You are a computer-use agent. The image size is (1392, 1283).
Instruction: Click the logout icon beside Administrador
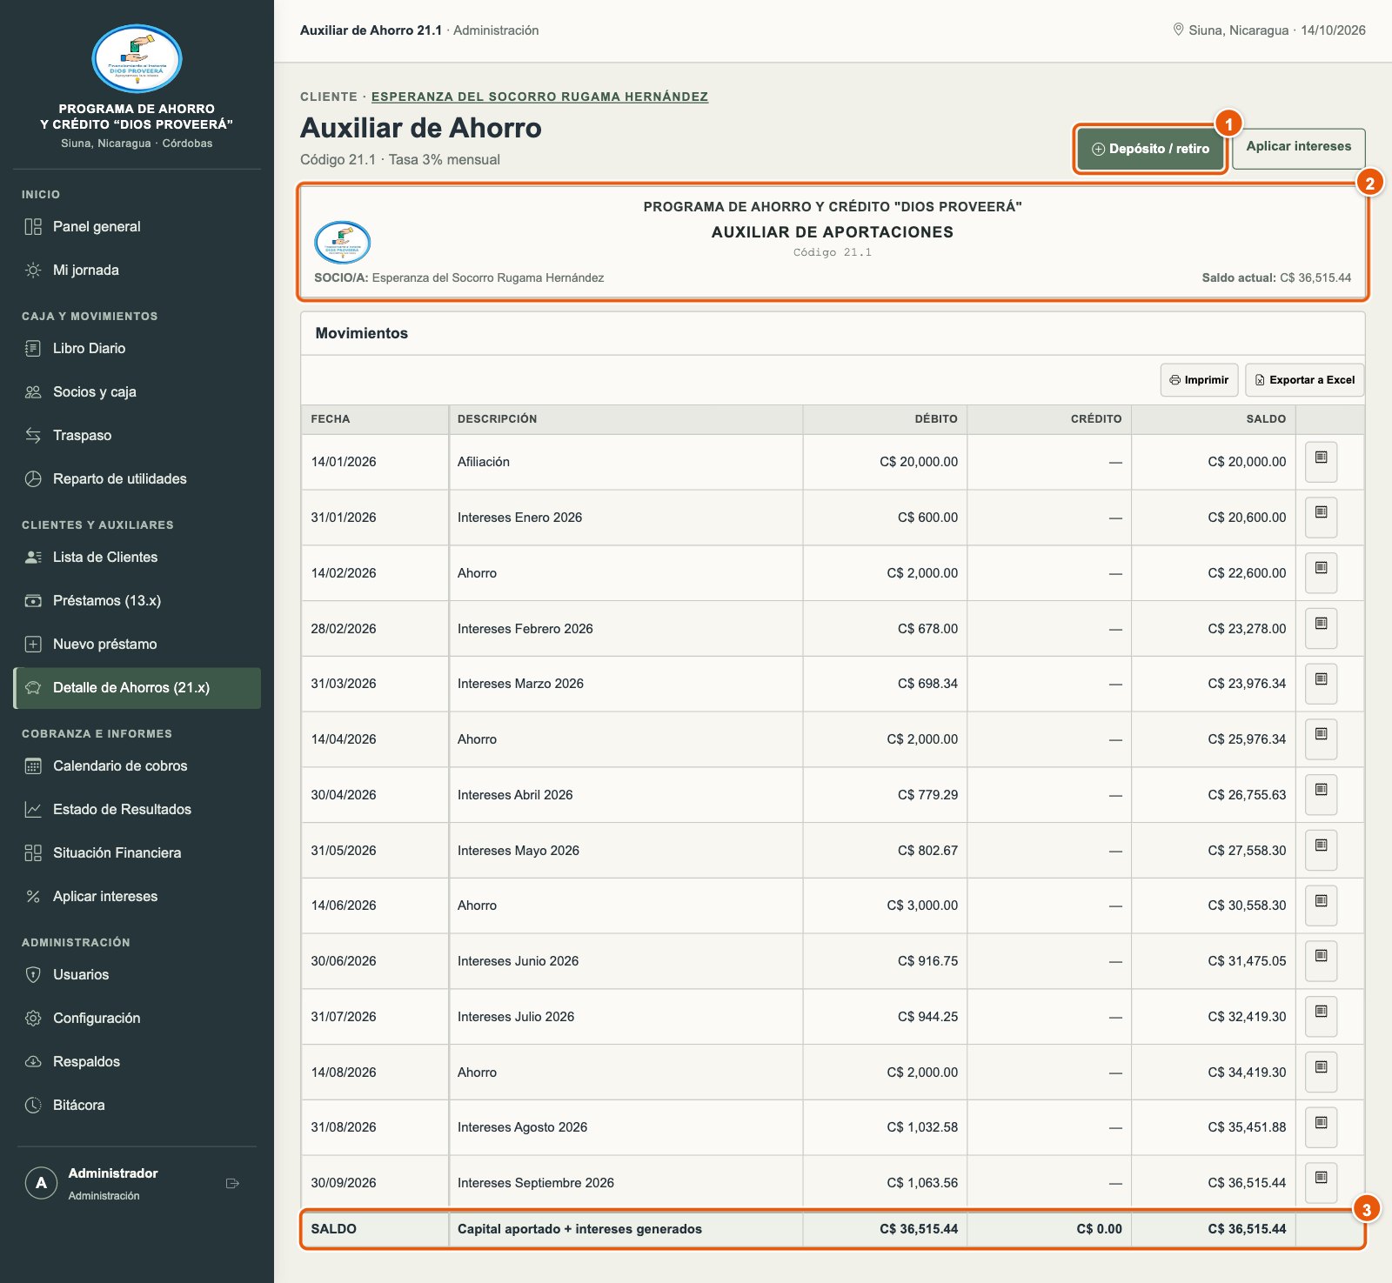232,1183
